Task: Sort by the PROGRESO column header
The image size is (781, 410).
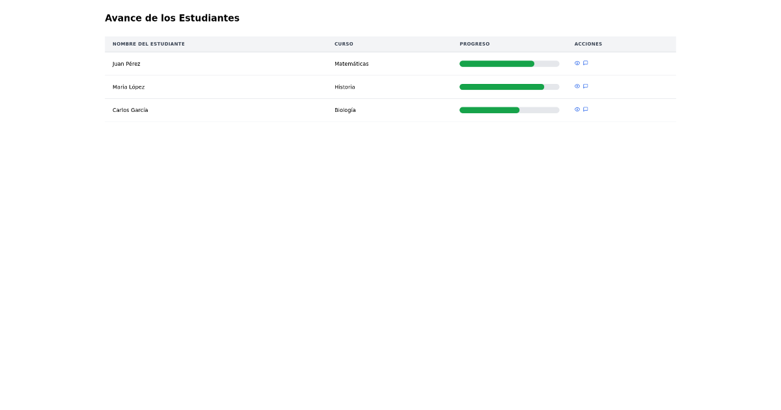Action: click(x=474, y=44)
